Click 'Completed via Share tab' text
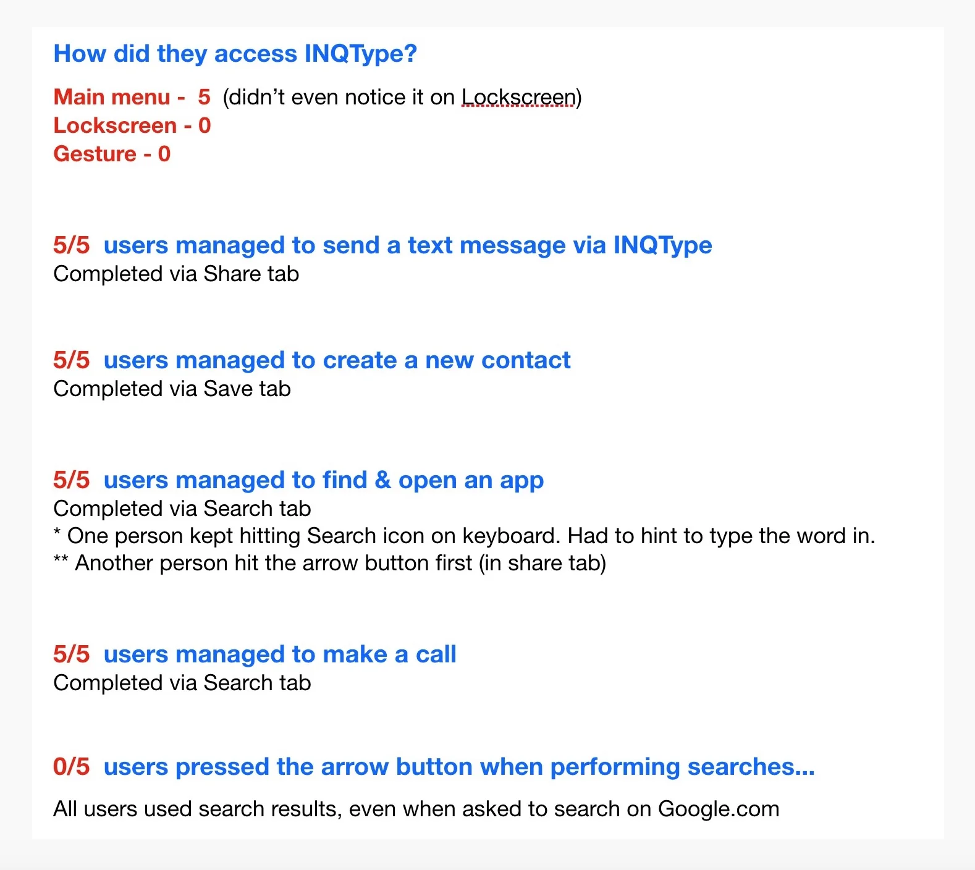Screen dimensions: 975x870 pos(176,274)
